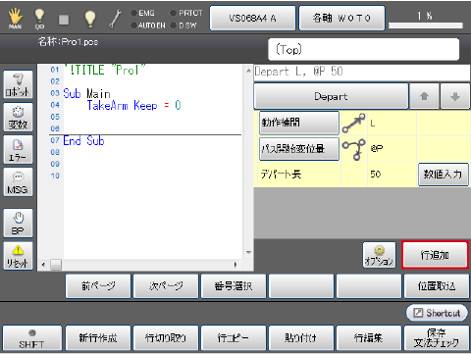
Task: Open the Shortcut menu
Action: pyautogui.click(x=437, y=313)
